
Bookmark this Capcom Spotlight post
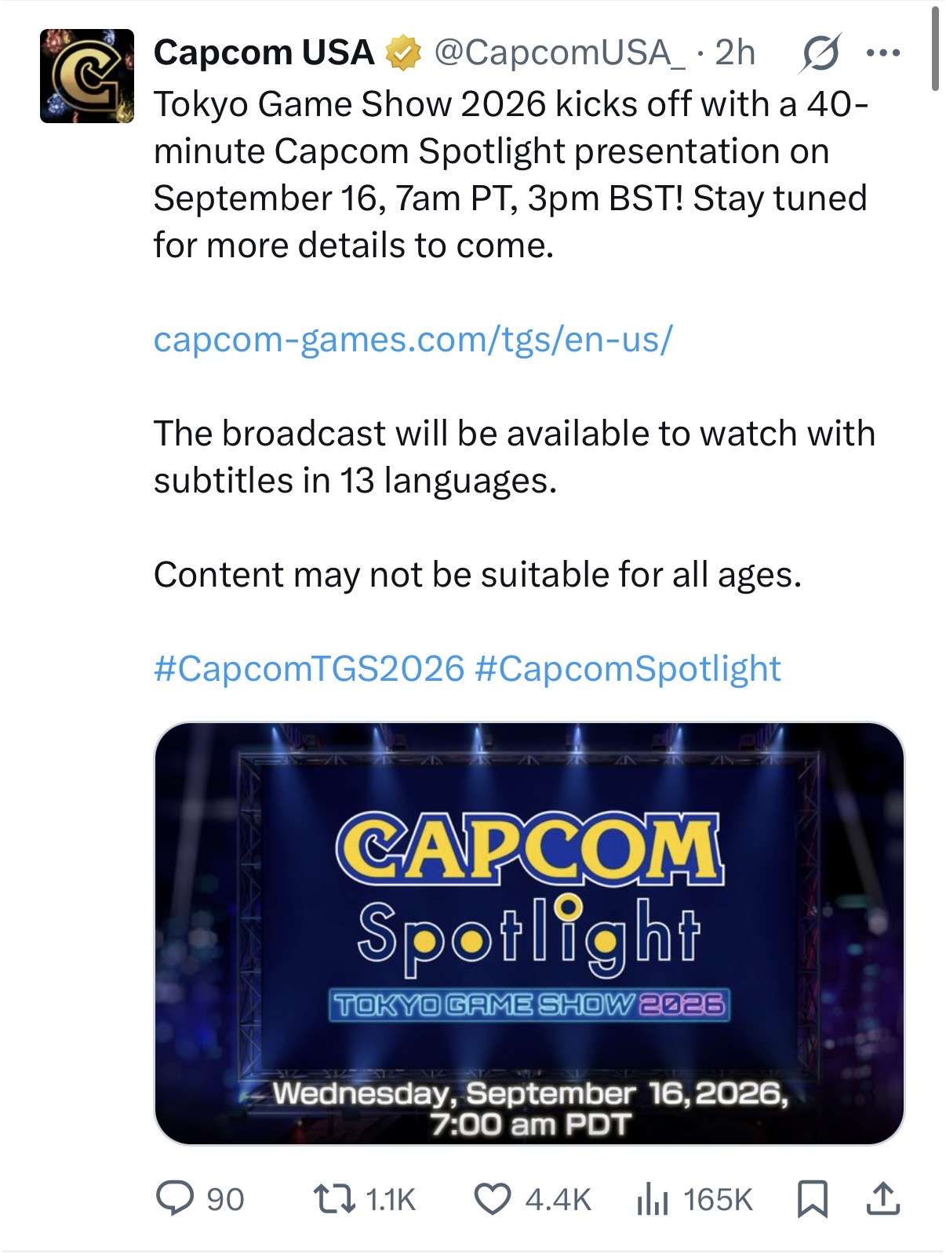813,1199
